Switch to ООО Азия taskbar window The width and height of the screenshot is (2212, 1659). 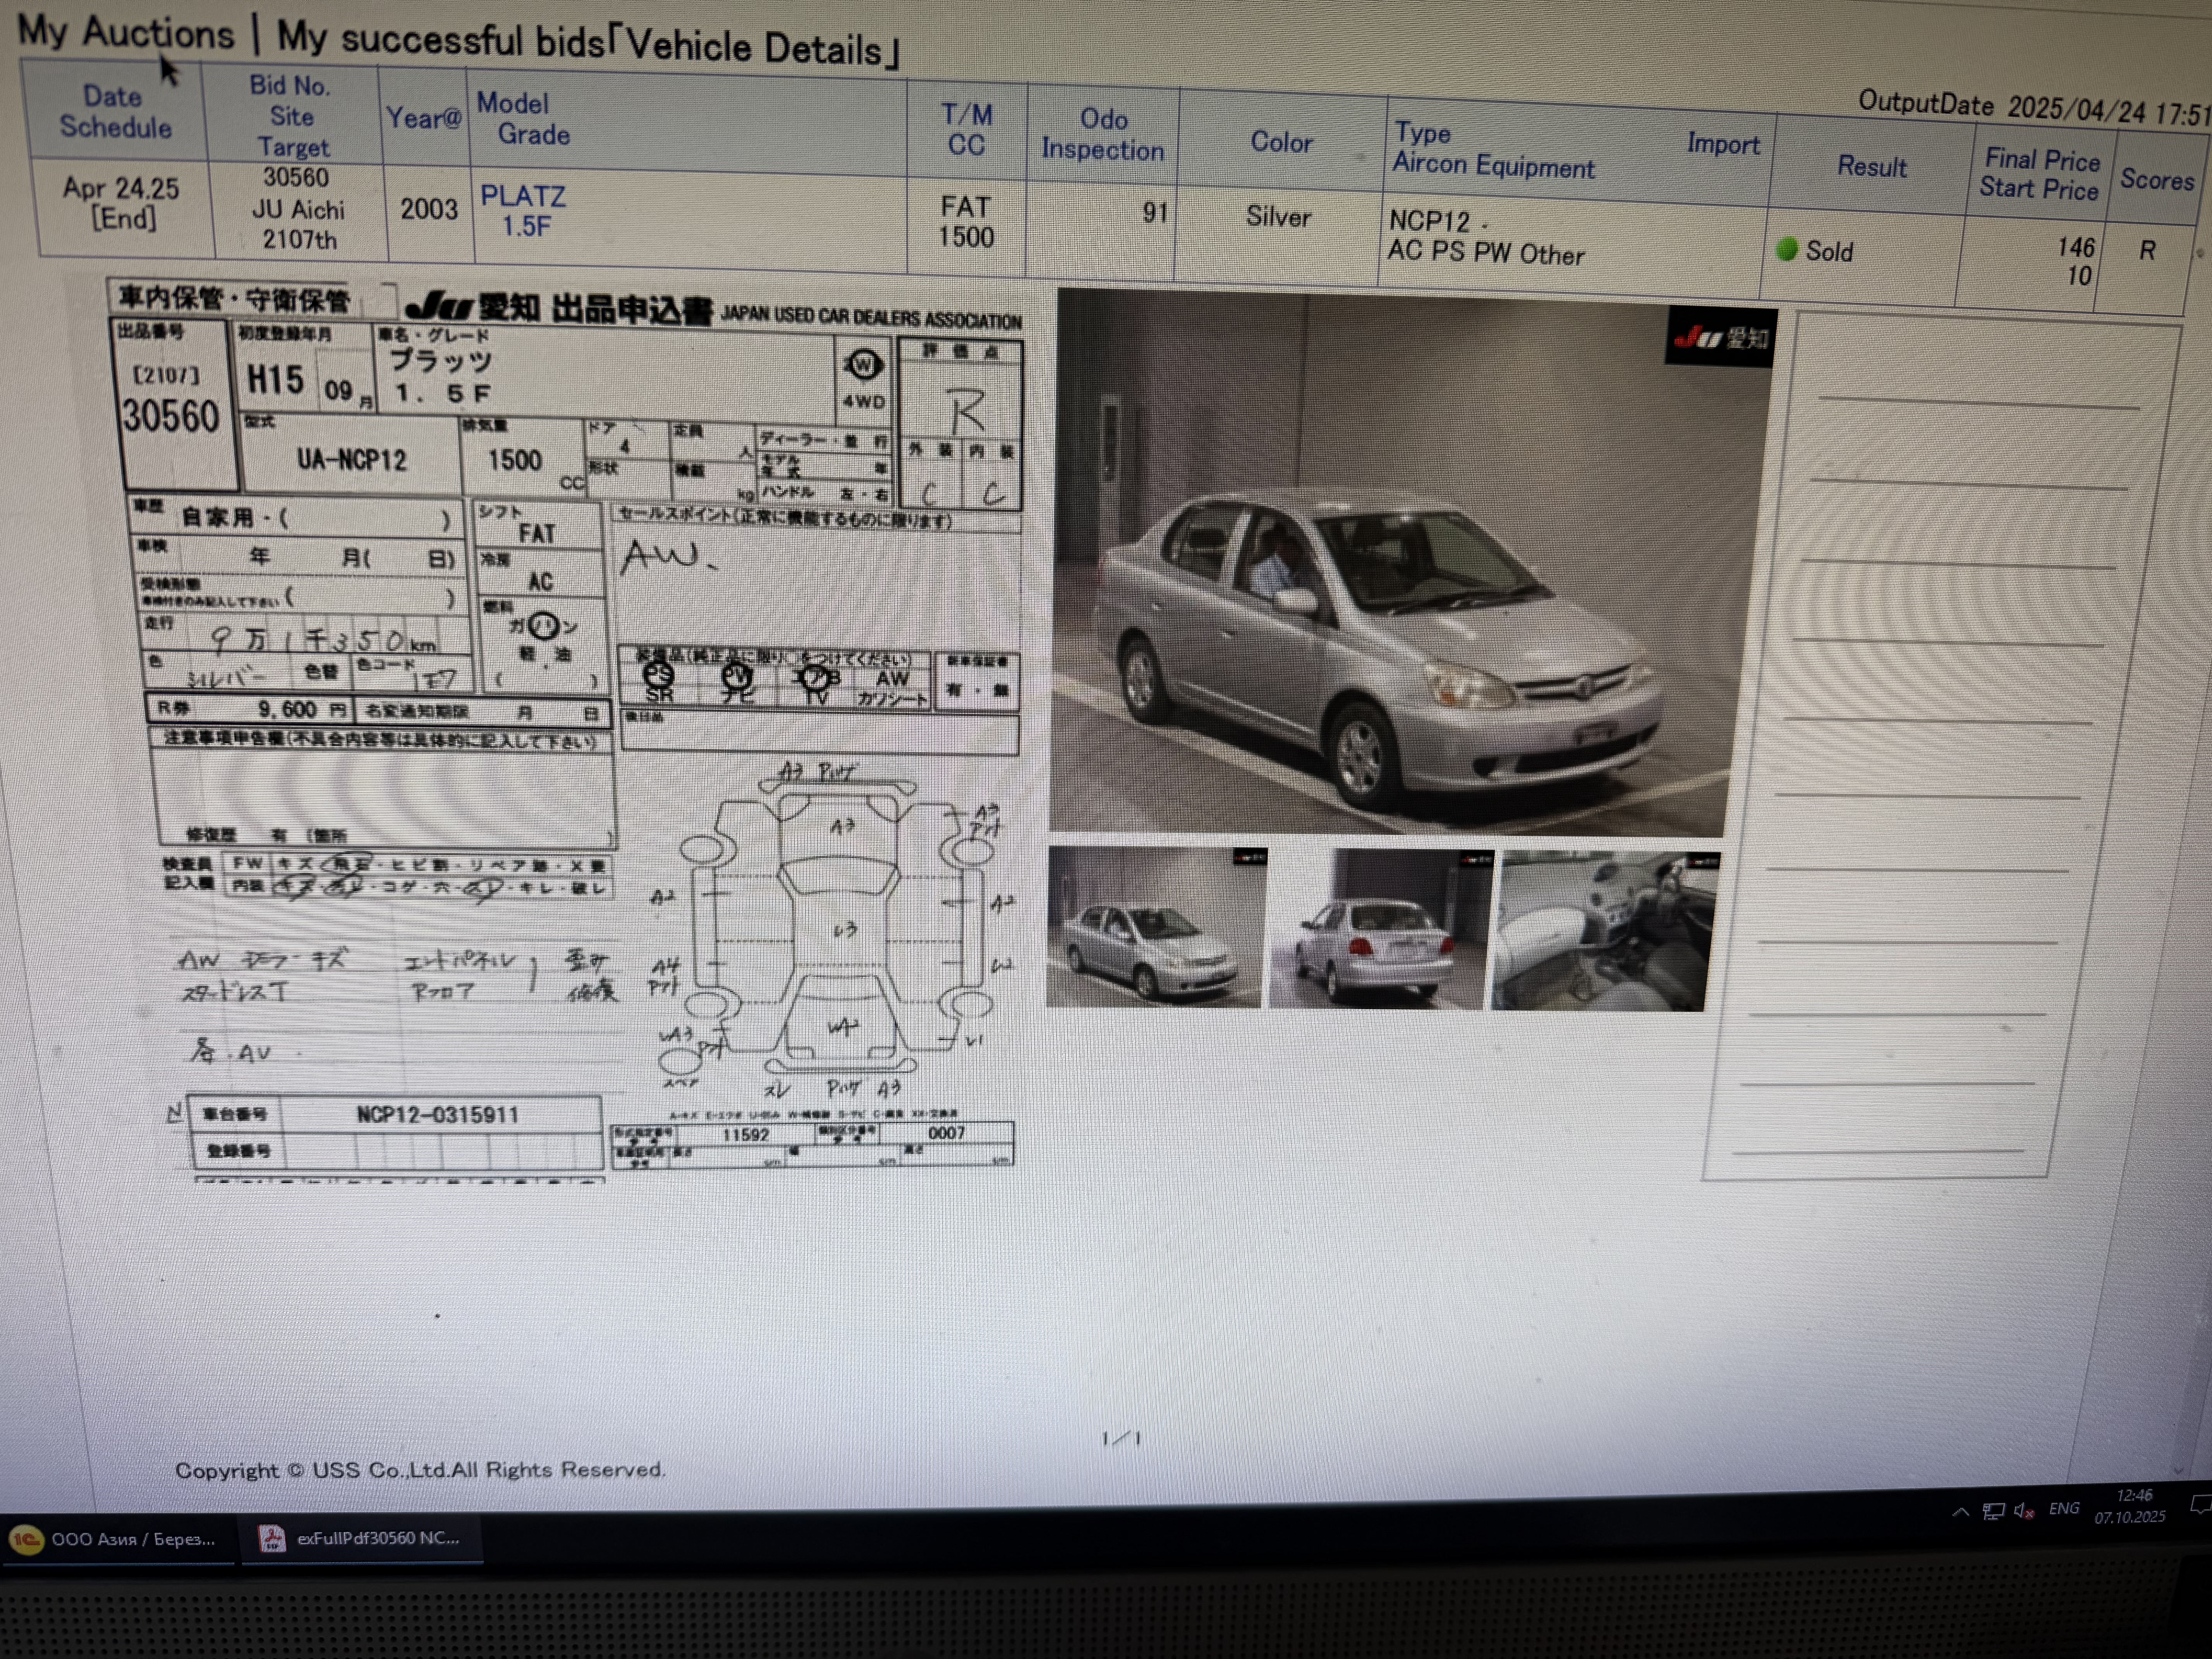[x=132, y=1539]
